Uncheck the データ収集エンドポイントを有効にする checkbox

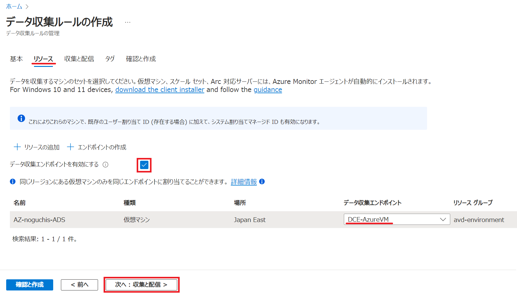144,165
